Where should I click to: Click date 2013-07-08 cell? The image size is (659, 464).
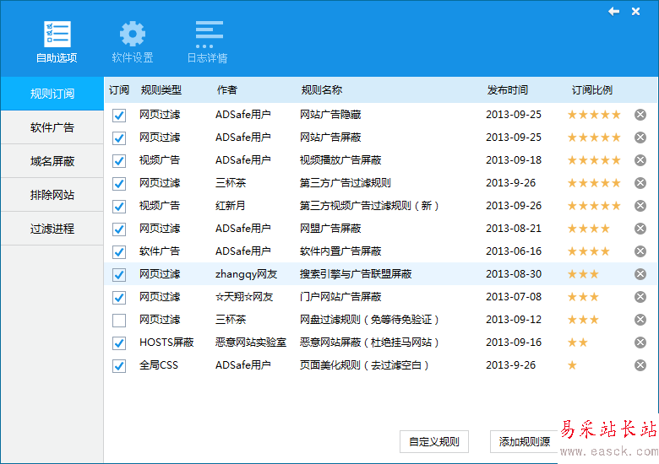(514, 297)
